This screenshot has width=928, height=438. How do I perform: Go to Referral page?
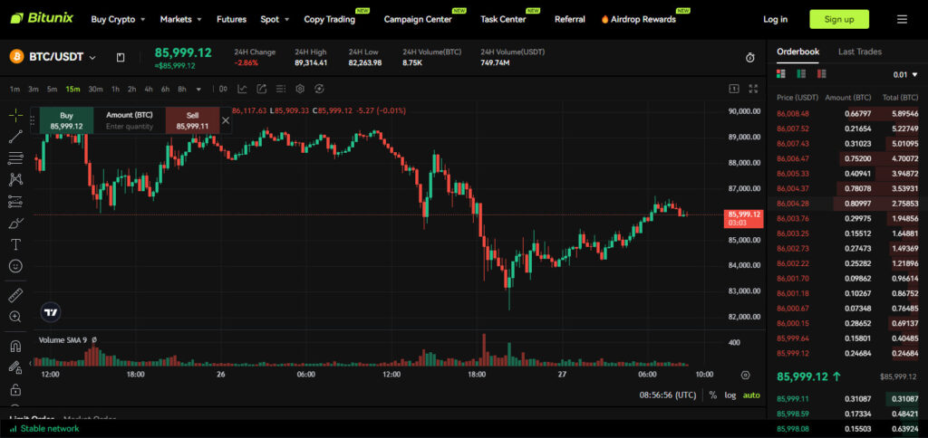point(570,20)
